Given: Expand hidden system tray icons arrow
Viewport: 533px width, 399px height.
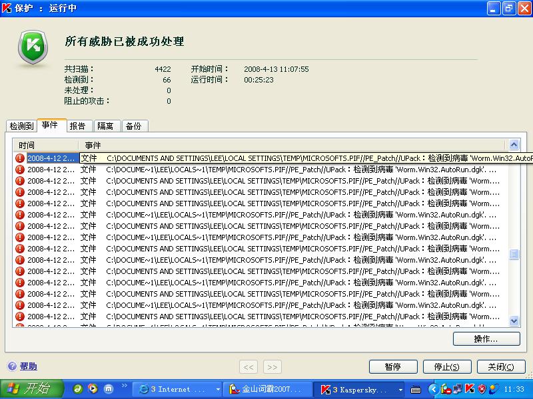Looking at the screenshot, I should (433, 389).
